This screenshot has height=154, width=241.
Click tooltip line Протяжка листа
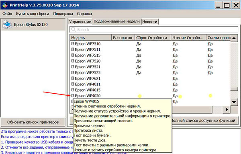point(88,130)
